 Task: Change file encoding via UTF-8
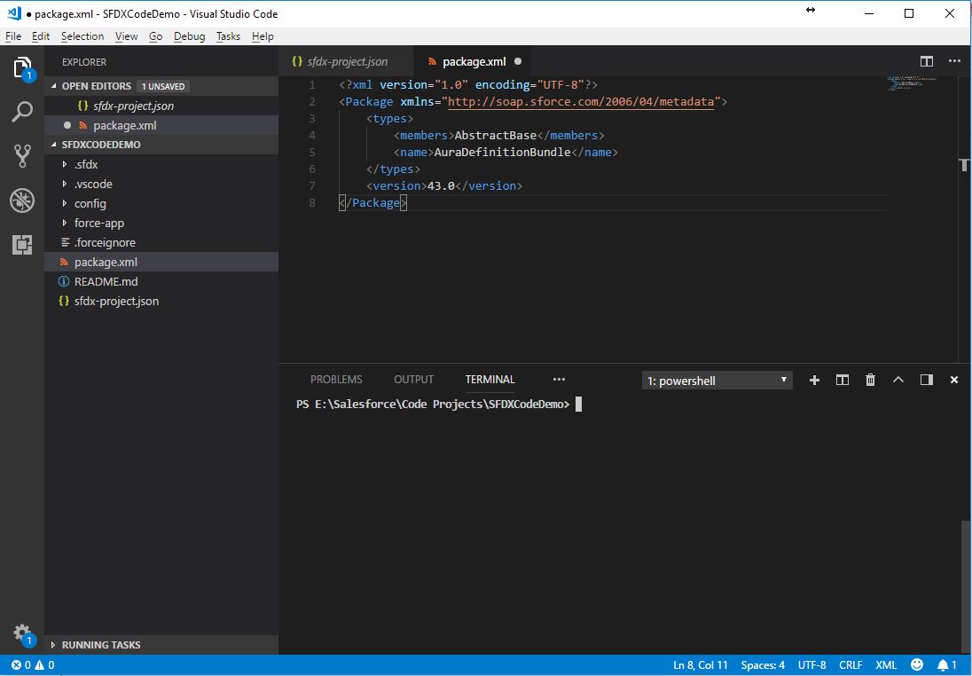click(811, 664)
